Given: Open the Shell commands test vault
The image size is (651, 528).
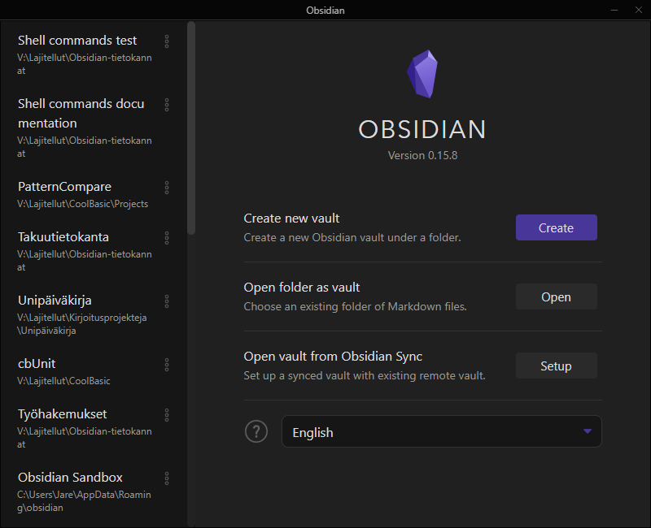Looking at the screenshot, I should tap(85, 54).
